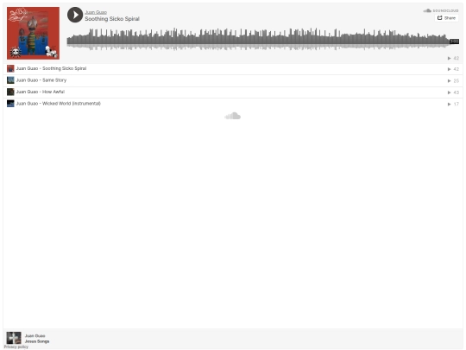
Task: Click the Share button
Action: 446,18
